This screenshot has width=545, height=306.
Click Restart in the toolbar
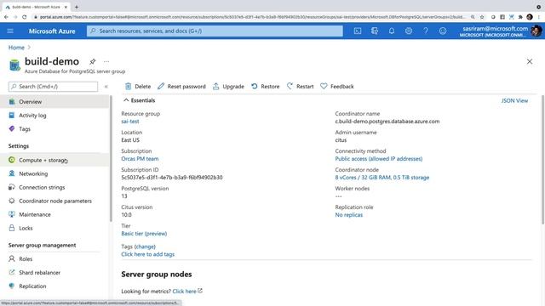[x=300, y=87]
